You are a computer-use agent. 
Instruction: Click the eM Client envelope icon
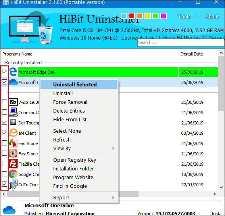(13, 133)
